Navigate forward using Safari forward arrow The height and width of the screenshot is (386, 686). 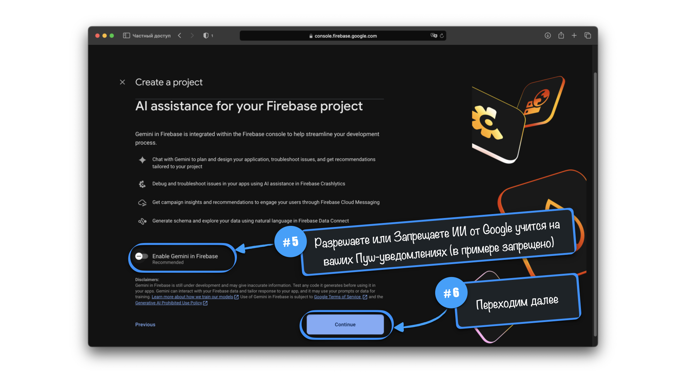click(x=192, y=36)
